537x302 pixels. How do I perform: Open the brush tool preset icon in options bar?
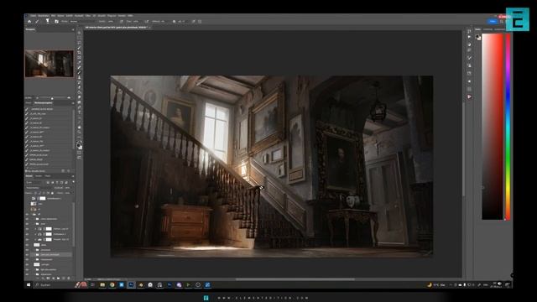click(37, 21)
